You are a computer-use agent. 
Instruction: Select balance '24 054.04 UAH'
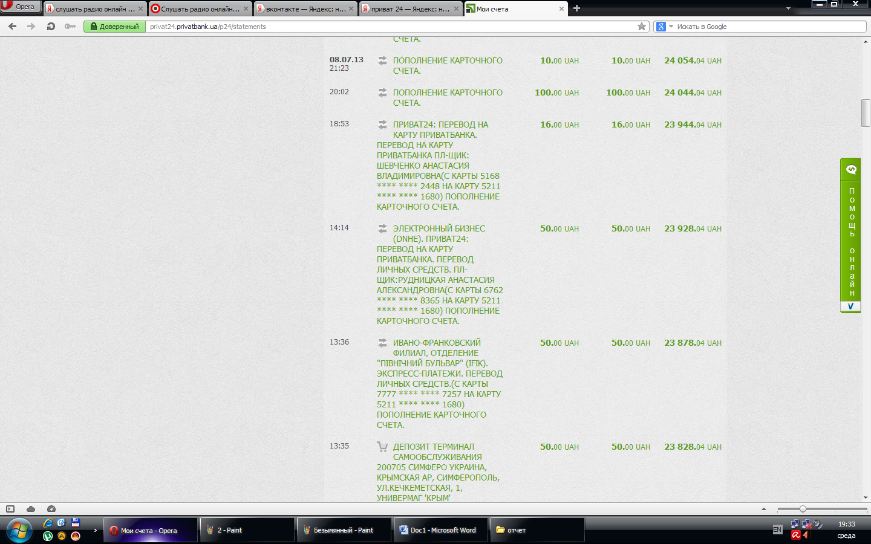pos(693,60)
